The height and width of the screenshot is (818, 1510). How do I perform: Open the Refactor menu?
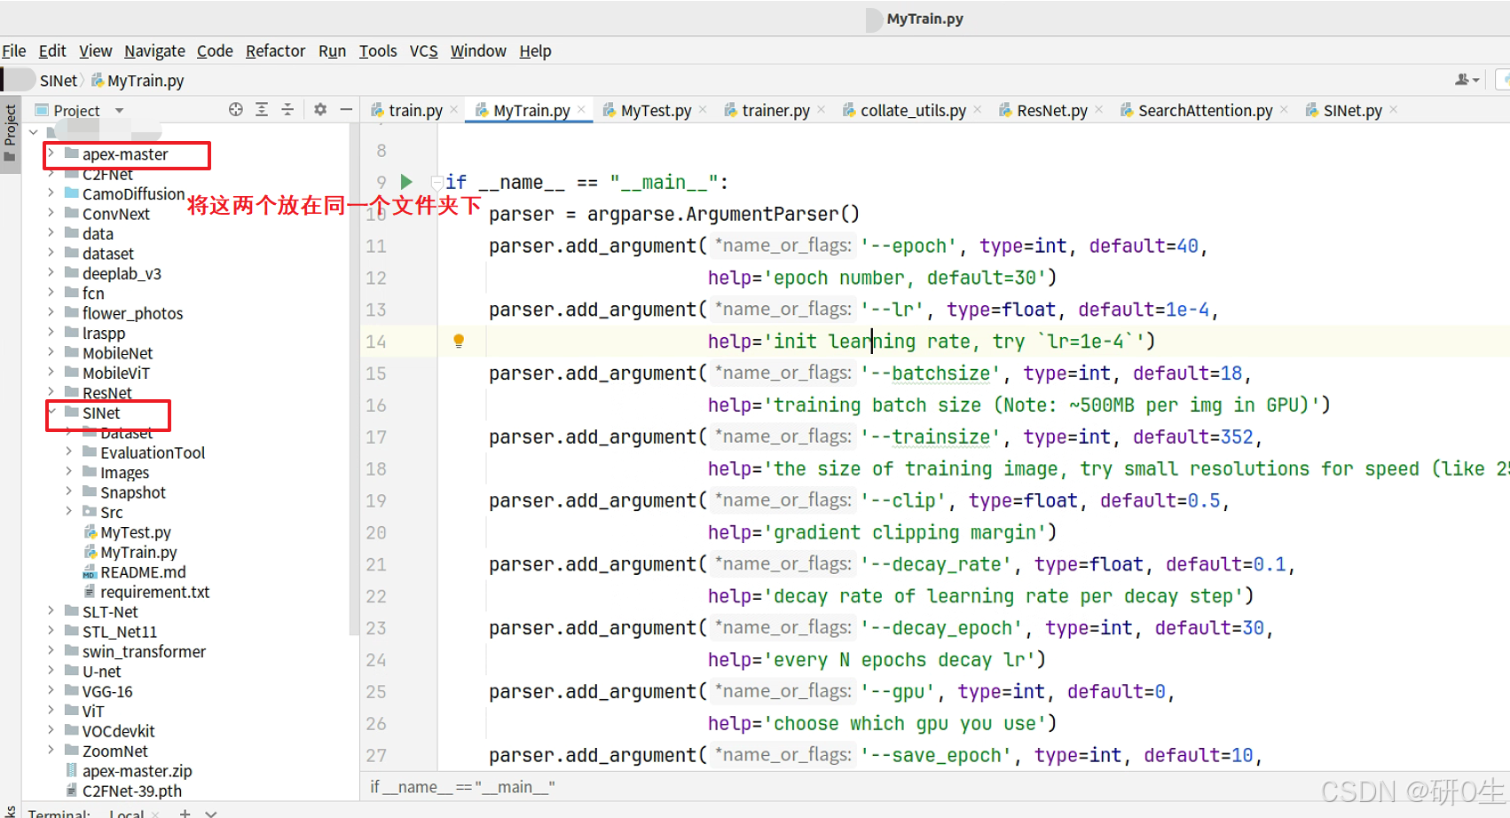[x=275, y=51]
